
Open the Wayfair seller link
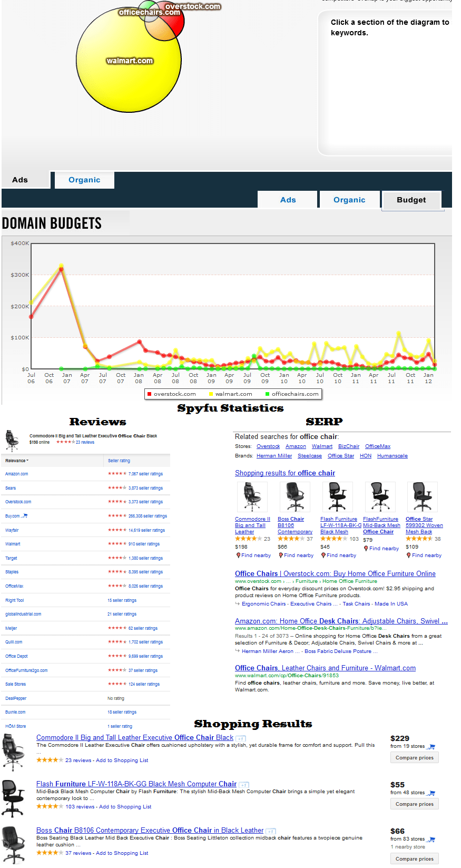tap(12, 530)
